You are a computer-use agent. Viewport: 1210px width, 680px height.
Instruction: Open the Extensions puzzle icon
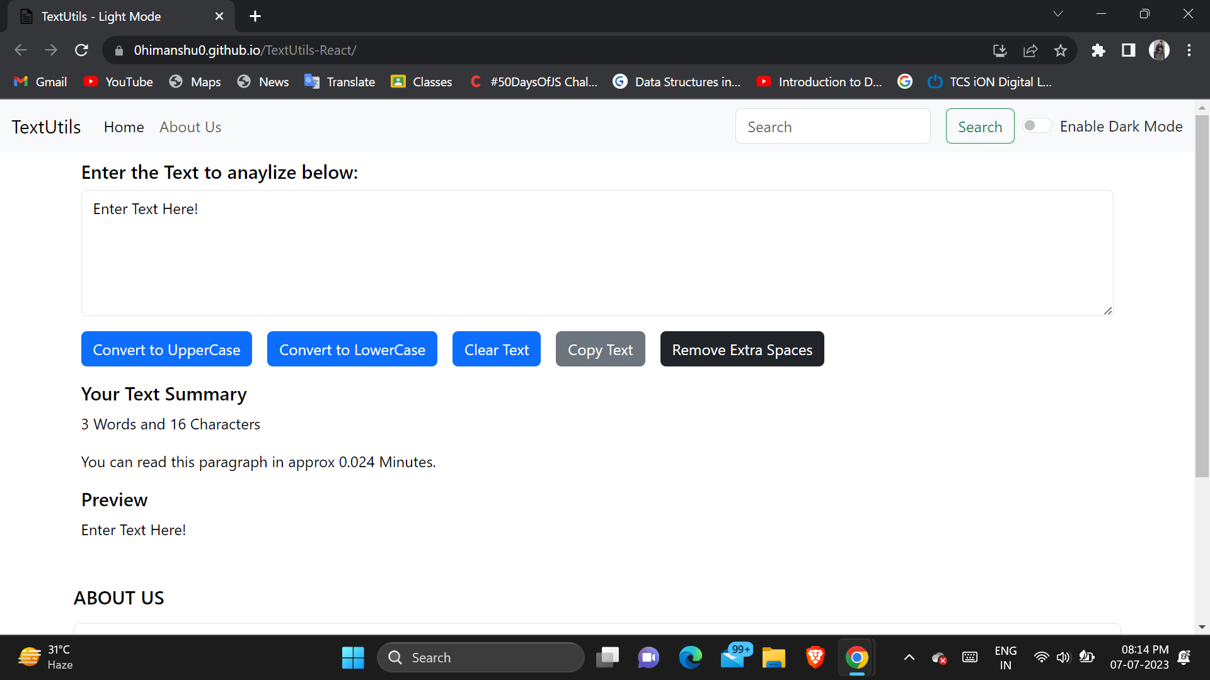pos(1098,50)
